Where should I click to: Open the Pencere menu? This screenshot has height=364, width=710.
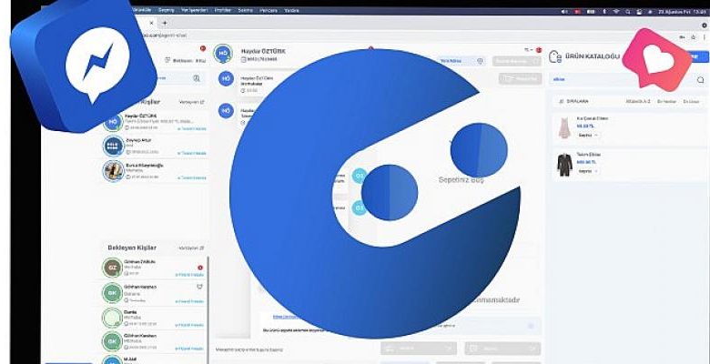(x=269, y=10)
